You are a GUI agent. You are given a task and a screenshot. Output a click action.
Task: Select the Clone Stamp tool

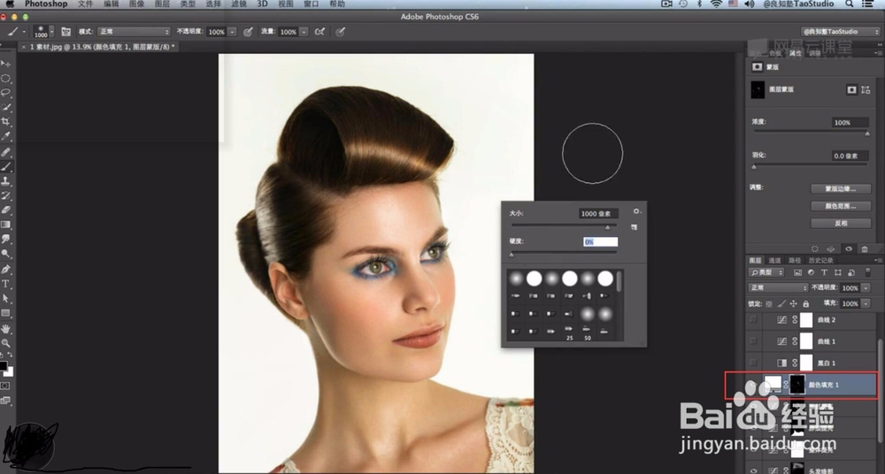click(x=6, y=180)
